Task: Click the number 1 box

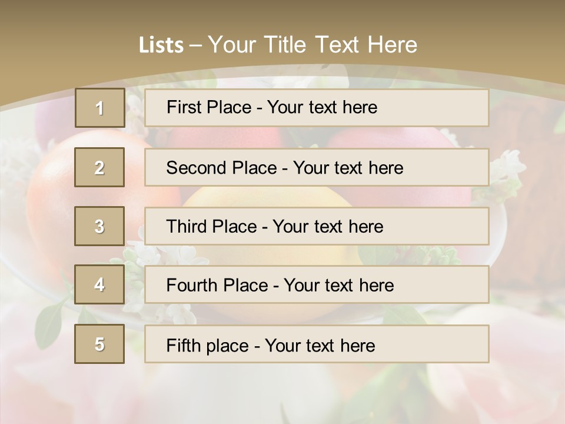Action: 100,108
